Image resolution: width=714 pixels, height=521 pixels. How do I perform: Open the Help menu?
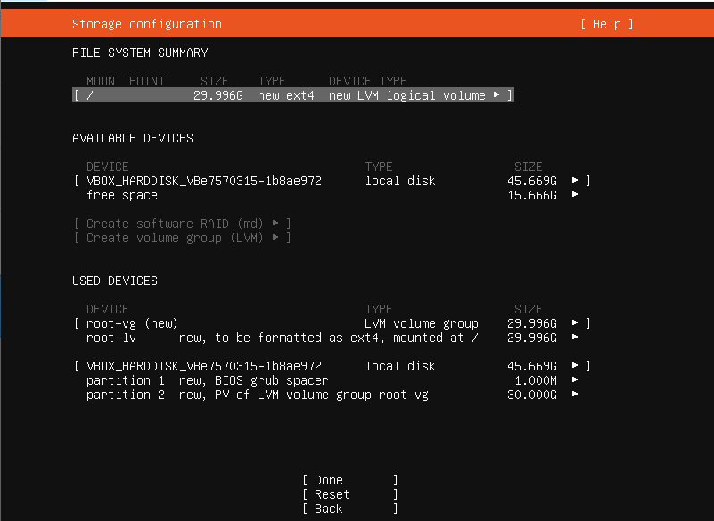point(606,24)
